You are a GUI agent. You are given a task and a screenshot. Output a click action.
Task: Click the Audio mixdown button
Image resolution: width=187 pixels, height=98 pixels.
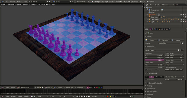tap(177, 40)
